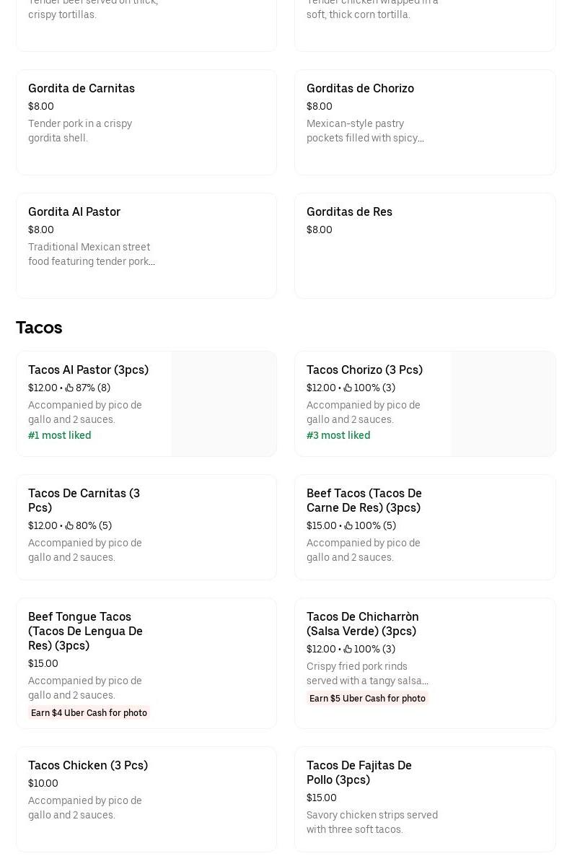This screenshot has width=580, height=856.
Task: Click the Tacos Al Pastor item image
Action: (x=224, y=403)
